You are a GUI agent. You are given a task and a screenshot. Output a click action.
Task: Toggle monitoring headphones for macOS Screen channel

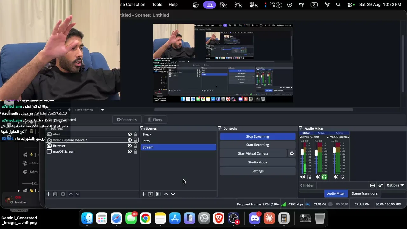coord(342,177)
